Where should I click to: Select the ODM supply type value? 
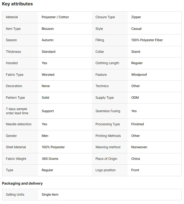tap(135, 98)
